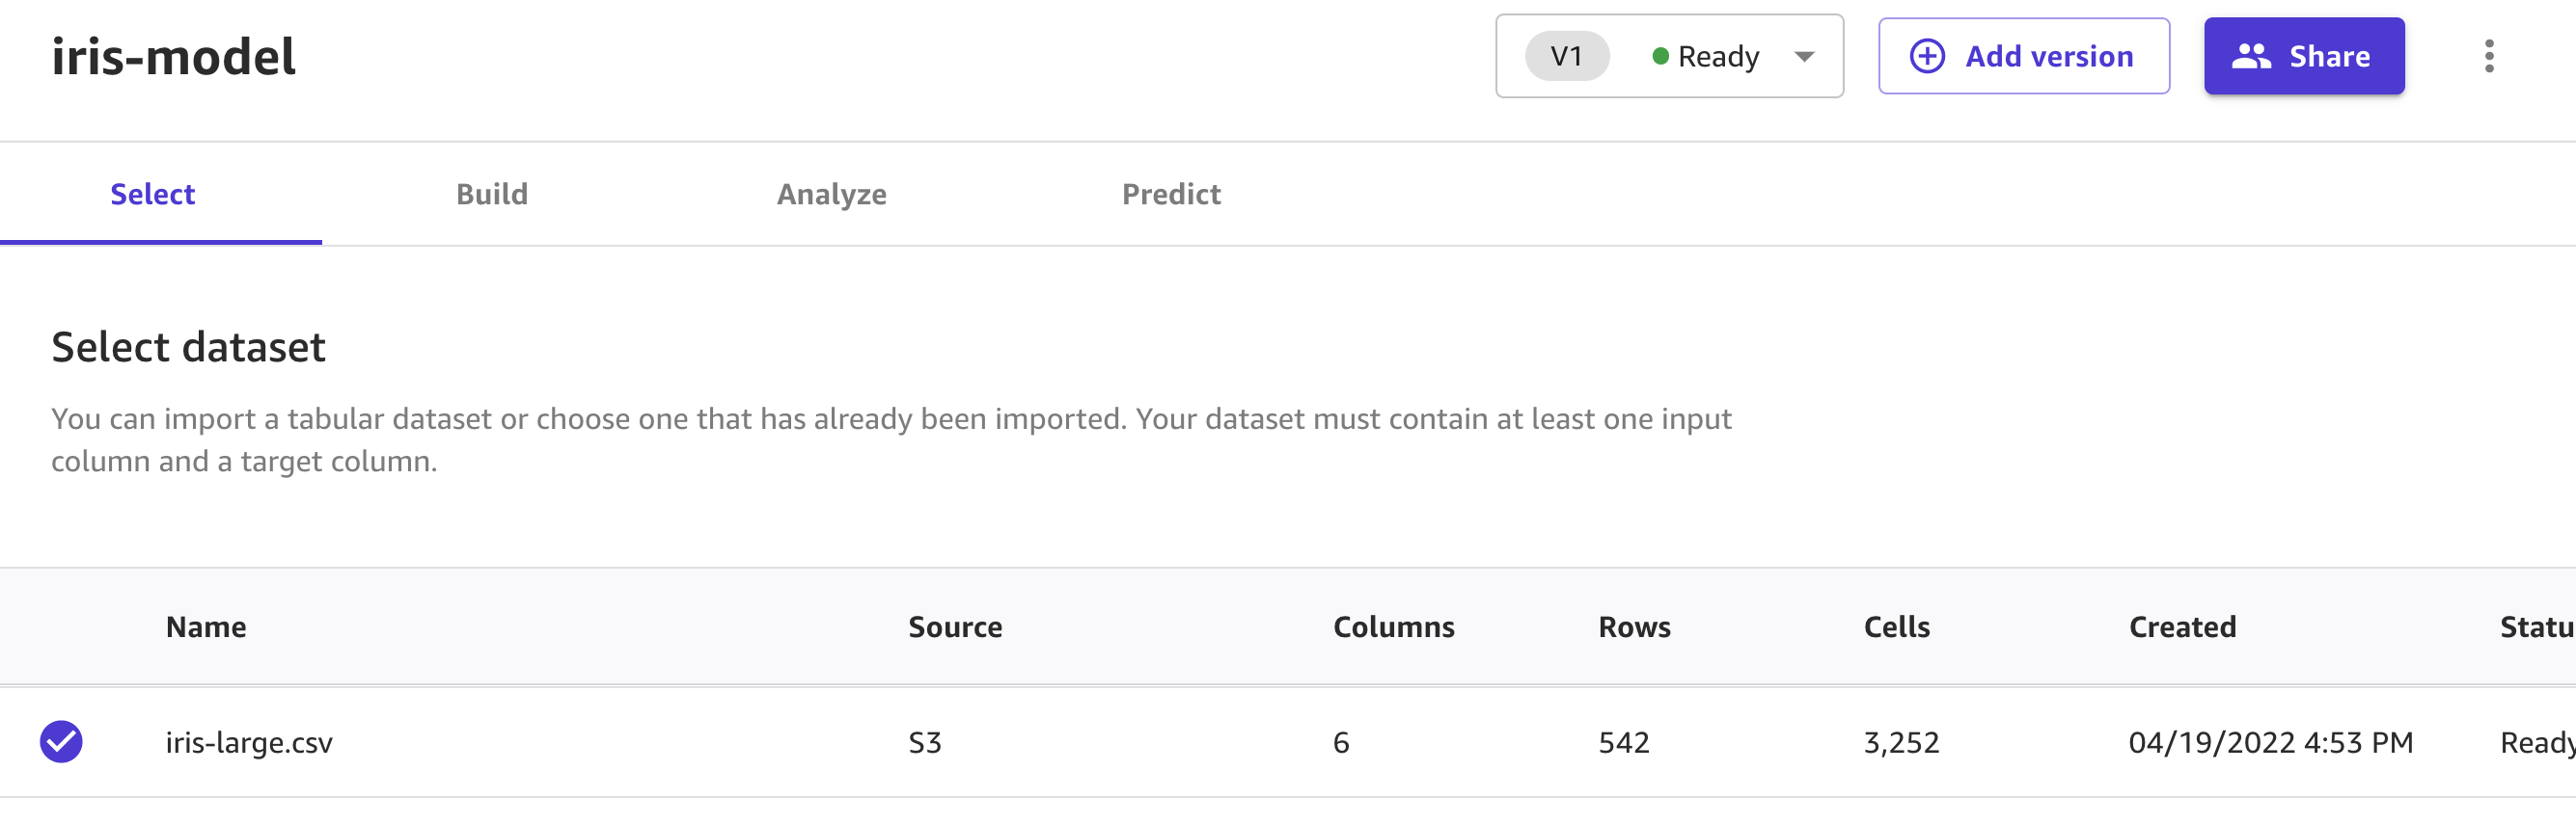Click the Ready label in version selector

1718,56
